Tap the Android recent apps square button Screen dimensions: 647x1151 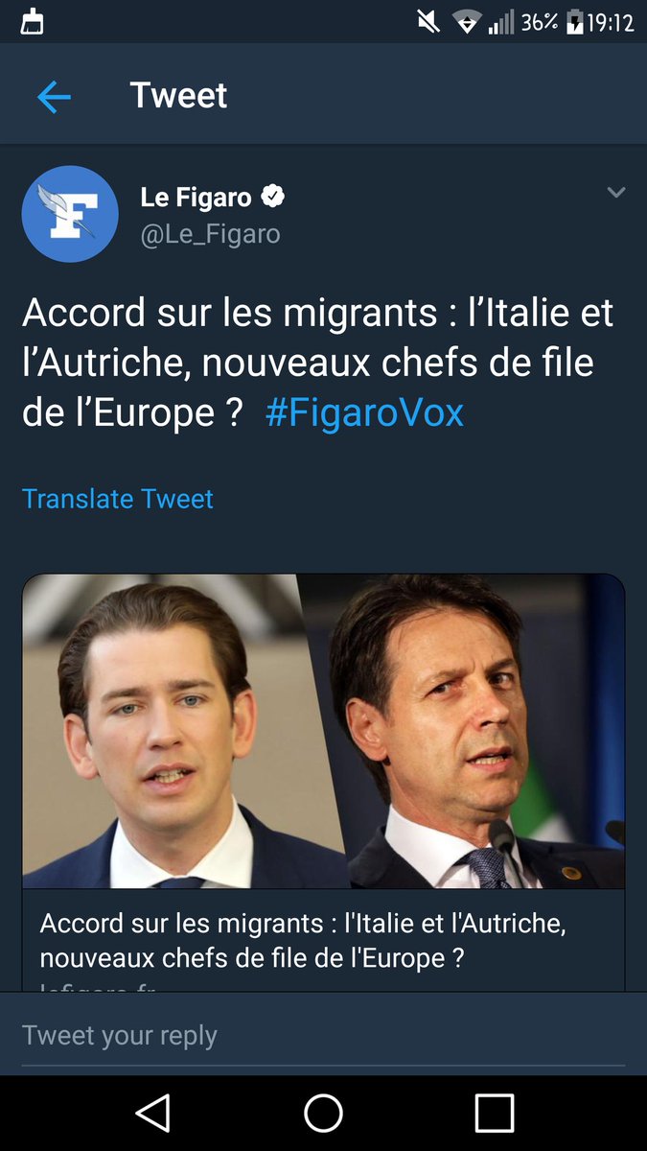tap(495, 1113)
